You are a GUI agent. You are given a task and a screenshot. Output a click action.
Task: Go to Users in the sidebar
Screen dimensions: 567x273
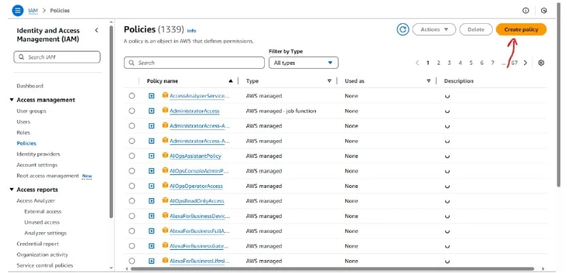24,122
